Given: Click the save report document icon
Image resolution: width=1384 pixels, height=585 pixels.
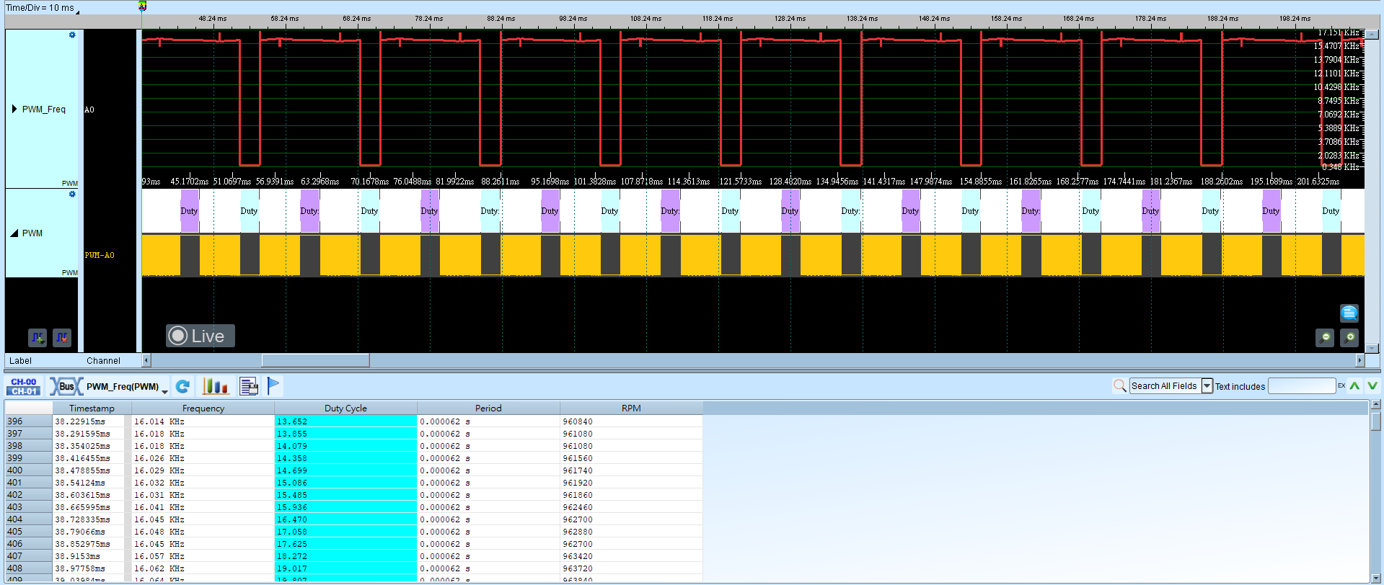Looking at the screenshot, I should coord(249,386).
